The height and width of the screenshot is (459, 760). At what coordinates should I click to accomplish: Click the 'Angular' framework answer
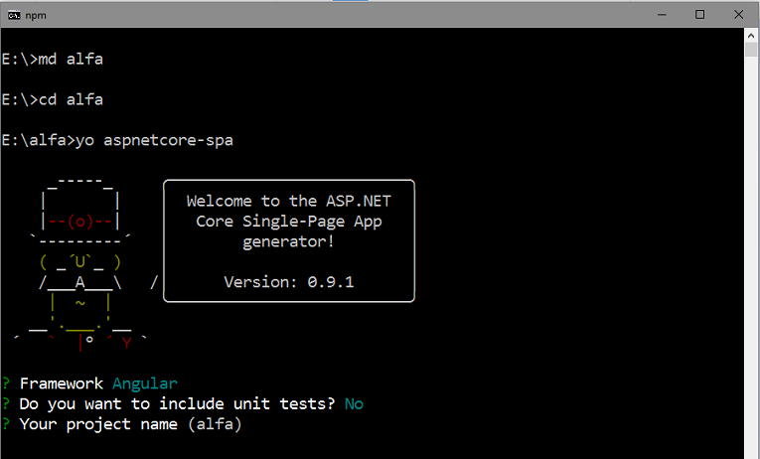point(145,383)
